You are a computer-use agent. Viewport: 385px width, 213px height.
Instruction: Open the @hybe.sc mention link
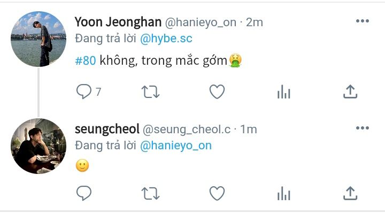pyautogui.click(x=166, y=39)
